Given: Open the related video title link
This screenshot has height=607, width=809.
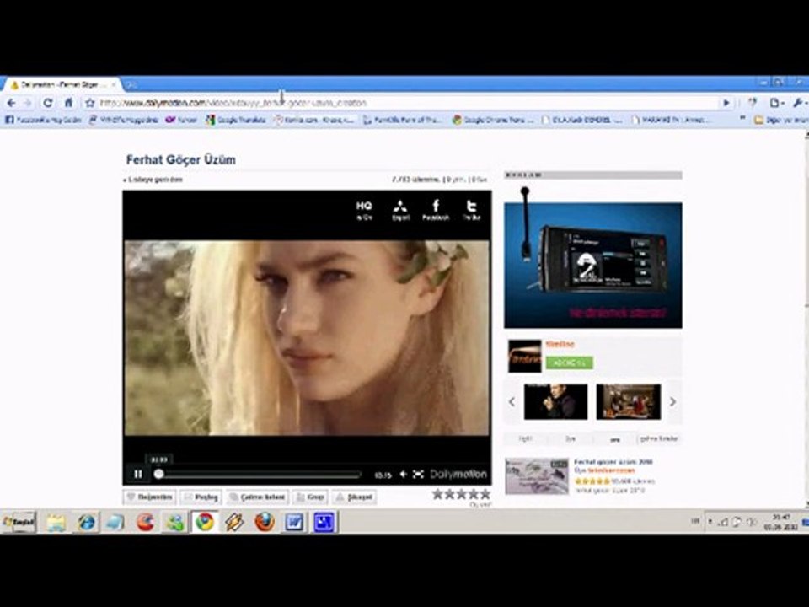Looking at the screenshot, I should [x=613, y=462].
